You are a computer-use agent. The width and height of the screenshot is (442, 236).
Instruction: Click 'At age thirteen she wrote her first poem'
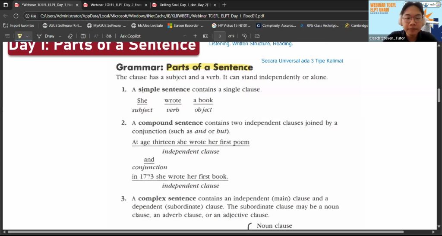coord(190,142)
